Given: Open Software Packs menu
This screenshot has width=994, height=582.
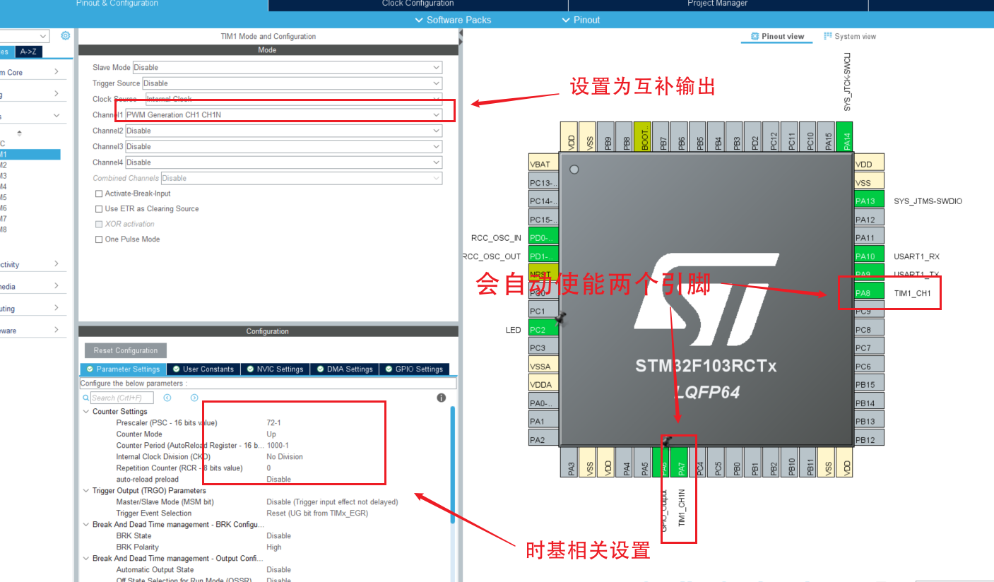Looking at the screenshot, I should pyautogui.click(x=453, y=20).
